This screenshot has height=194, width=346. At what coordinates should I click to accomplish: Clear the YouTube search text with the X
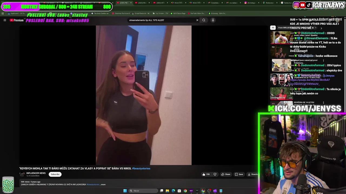tap(197, 20)
